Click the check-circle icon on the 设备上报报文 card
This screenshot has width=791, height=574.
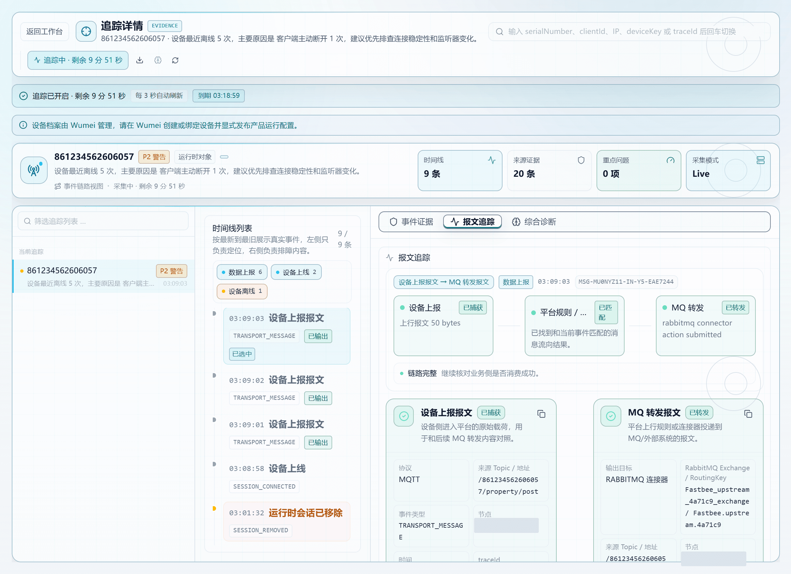[404, 416]
